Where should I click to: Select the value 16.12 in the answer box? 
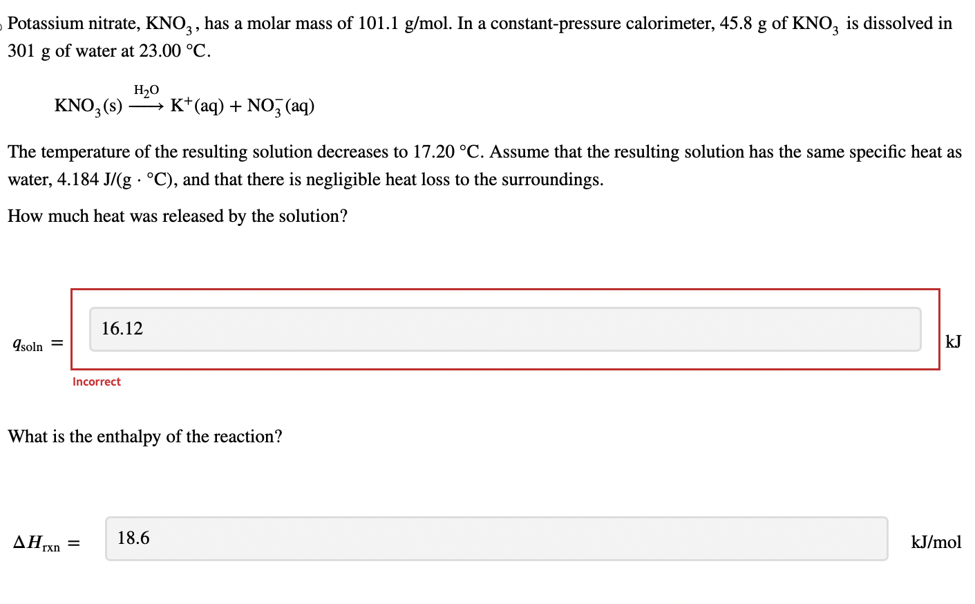click(x=122, y=329)
